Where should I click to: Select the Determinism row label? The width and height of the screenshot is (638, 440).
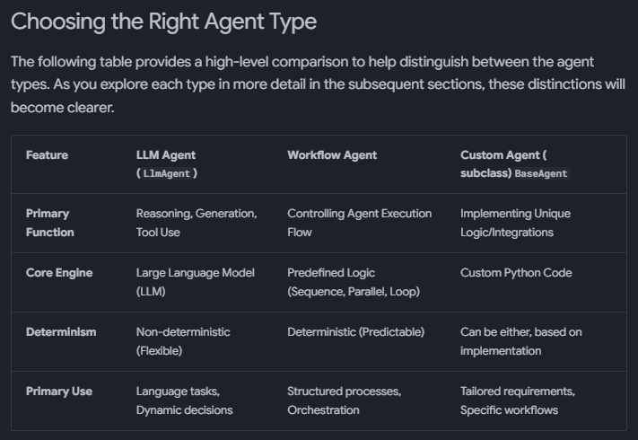(60, 332)
